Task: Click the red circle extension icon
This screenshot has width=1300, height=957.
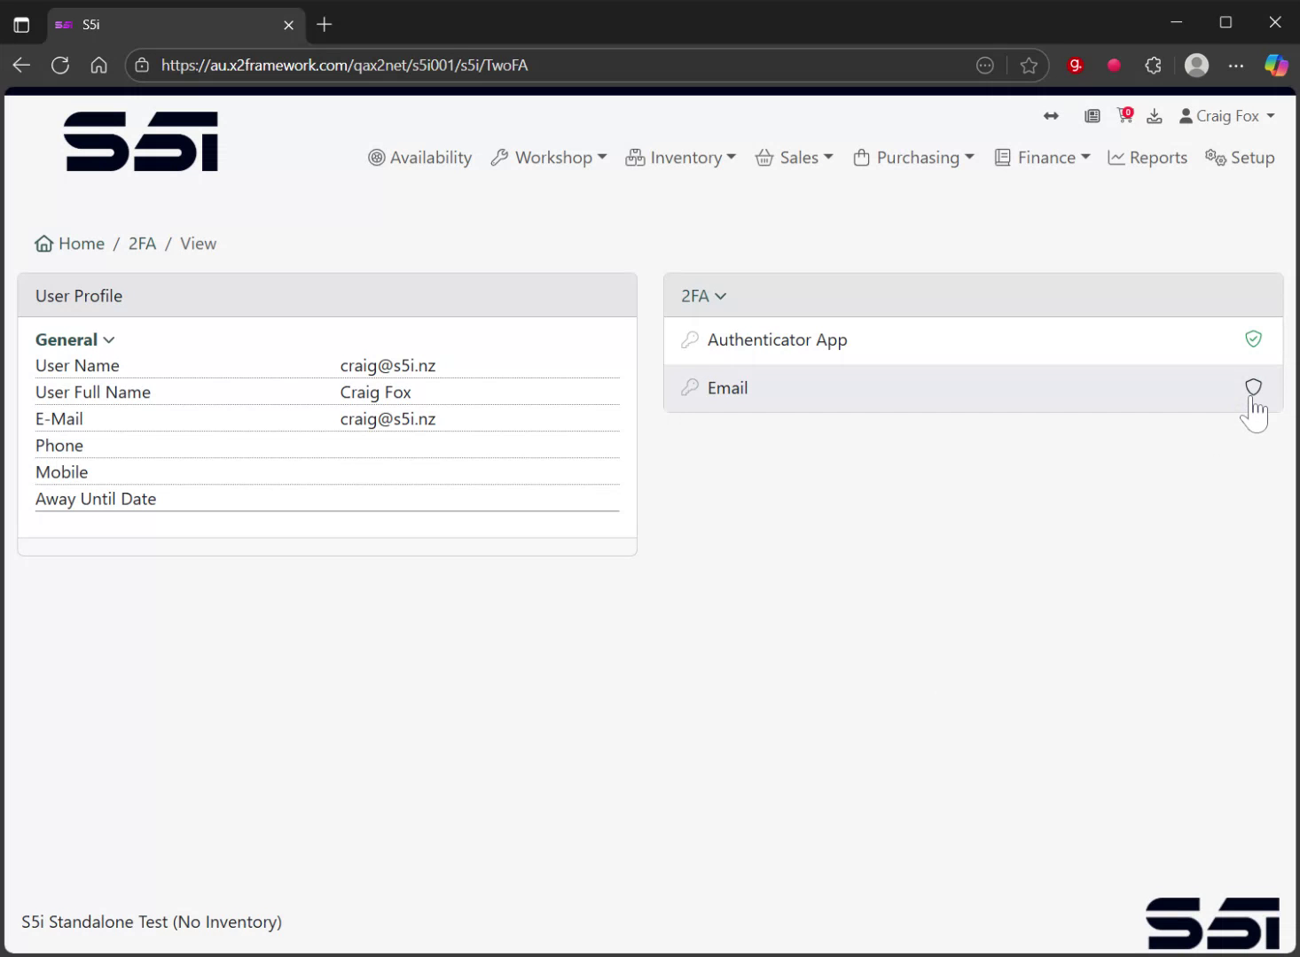Action: (x=1114, y=65)
